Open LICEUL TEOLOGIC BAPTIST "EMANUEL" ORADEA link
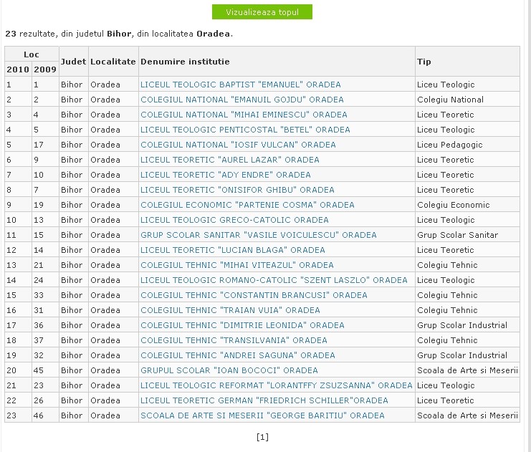The width and height of the screenshot is (531, 452). (x=241, y=85)
